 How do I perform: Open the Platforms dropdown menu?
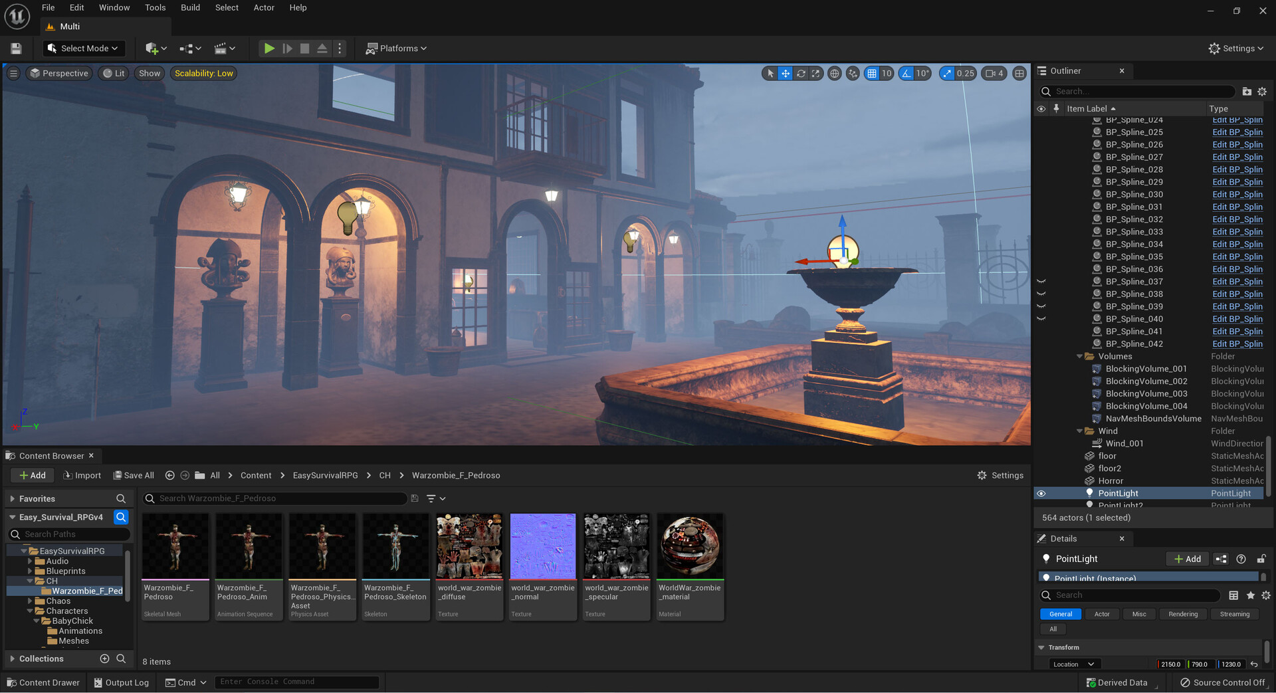tap(396, 49)
